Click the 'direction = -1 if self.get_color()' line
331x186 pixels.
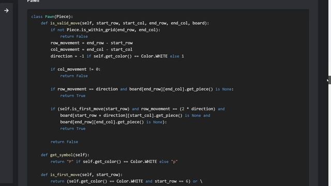[117, 56]
